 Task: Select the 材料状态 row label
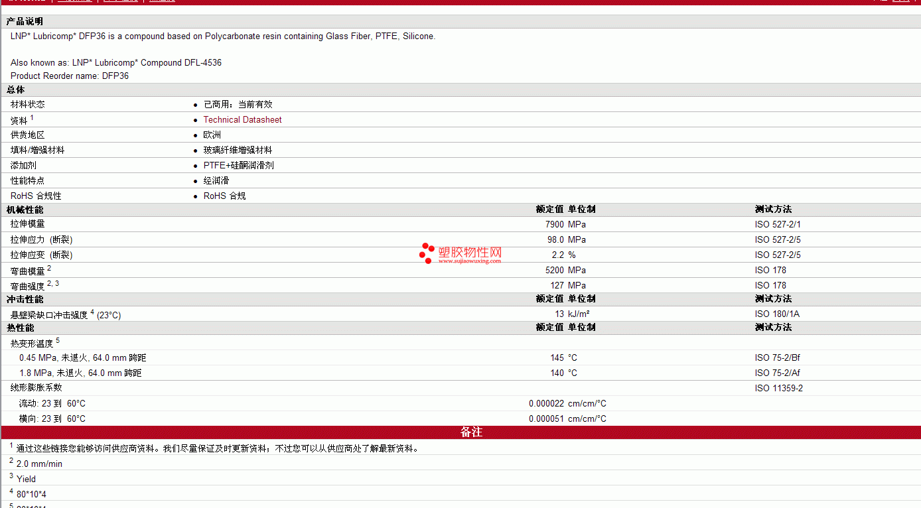coord(28,105)
